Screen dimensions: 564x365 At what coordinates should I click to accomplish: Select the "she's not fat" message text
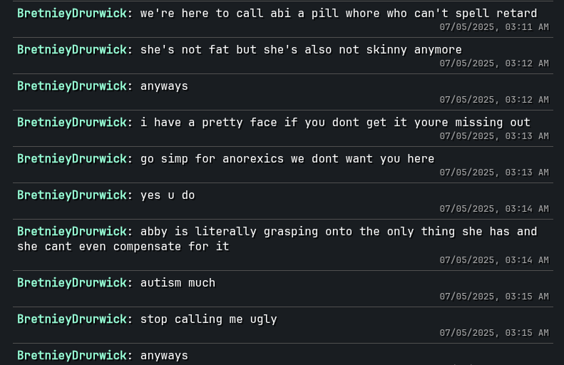301,50
